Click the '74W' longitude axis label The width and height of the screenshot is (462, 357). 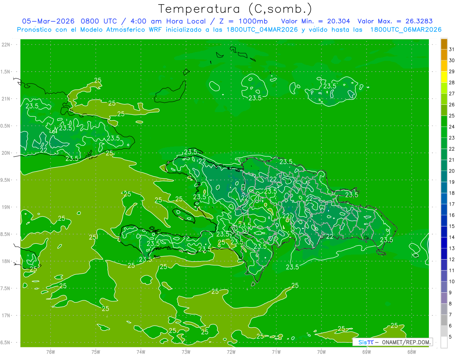coord(141,352)
